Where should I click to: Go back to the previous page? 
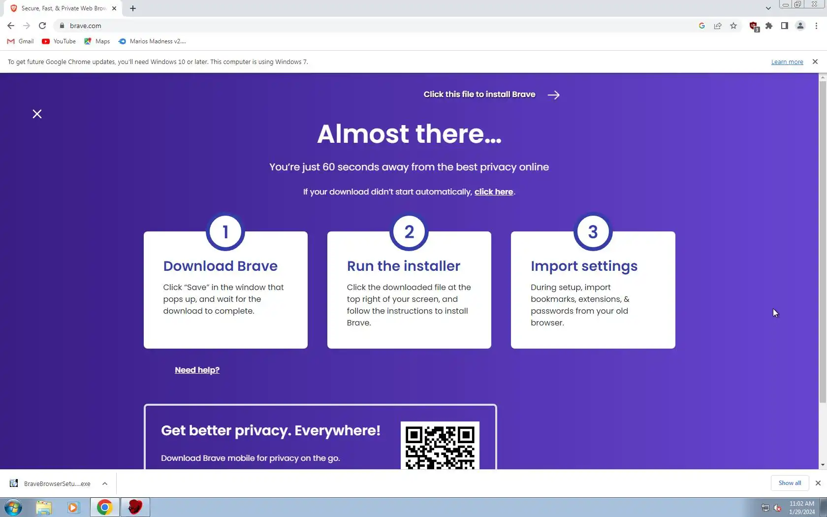11,26
